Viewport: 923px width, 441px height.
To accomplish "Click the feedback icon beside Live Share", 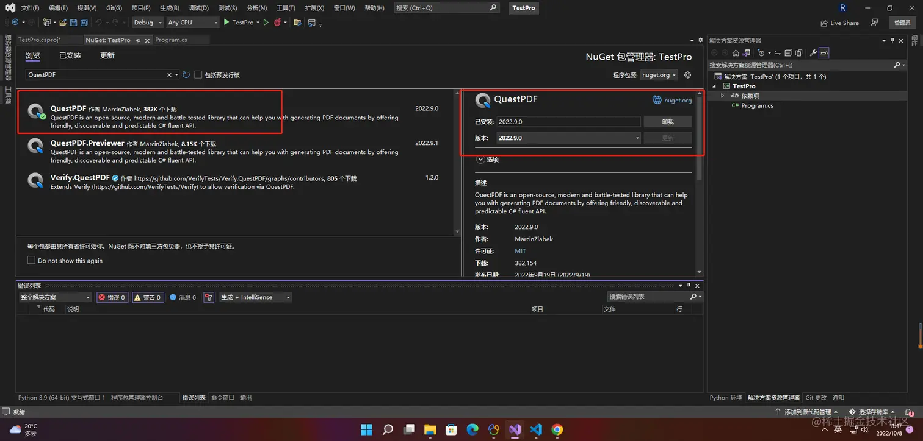I will pyautogui.click(x=874, y=23).
